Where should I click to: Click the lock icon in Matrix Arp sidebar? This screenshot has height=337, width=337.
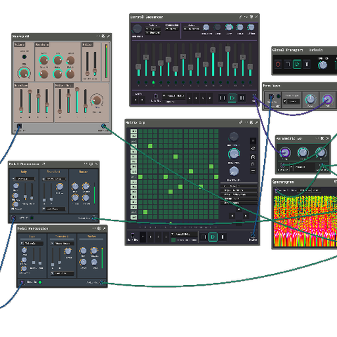click(253, 164)
